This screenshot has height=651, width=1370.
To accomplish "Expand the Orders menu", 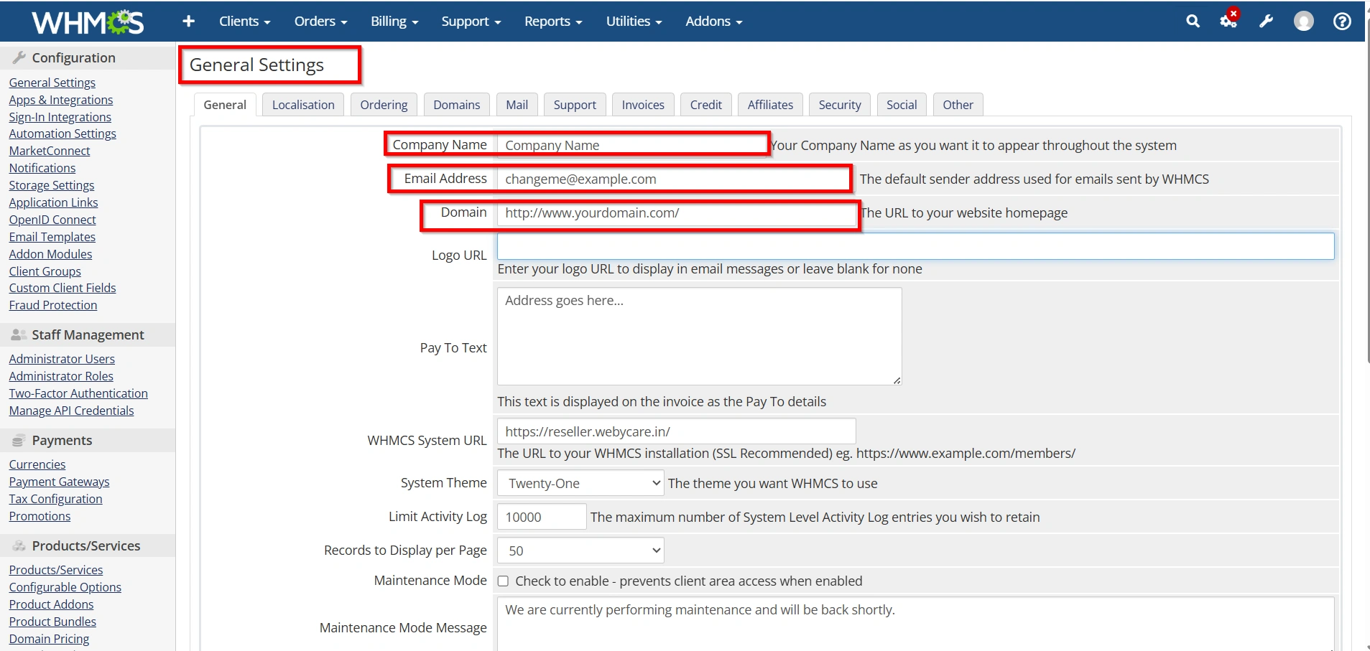I will 320,22.
